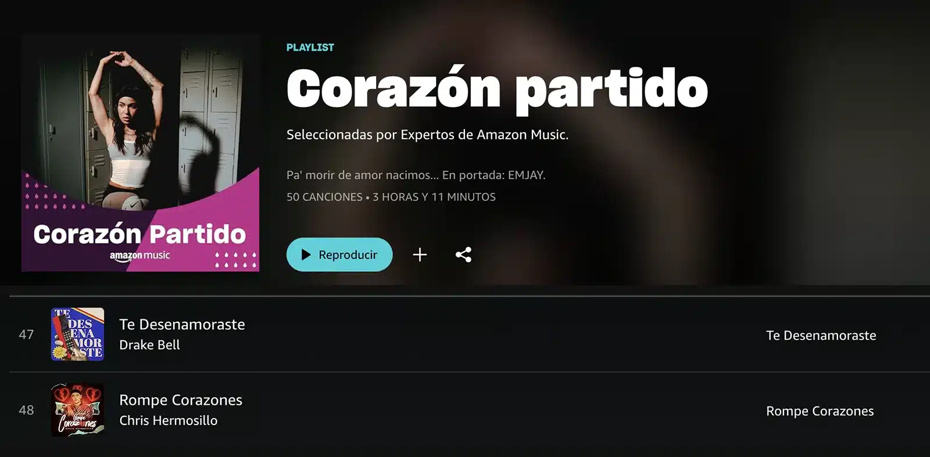The height and width of the screenshot is (457, 930).
Task: Open the Te Desenamoraste album link at row end
Action: click(821, 335)
